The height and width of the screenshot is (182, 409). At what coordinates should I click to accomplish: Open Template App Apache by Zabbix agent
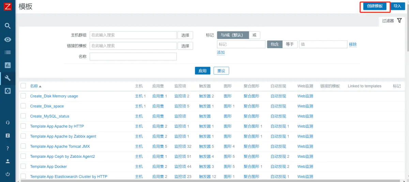pos(63,136)
